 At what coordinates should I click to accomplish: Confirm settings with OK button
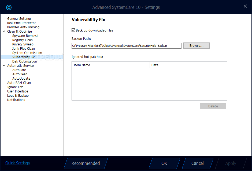click(164, 163)
